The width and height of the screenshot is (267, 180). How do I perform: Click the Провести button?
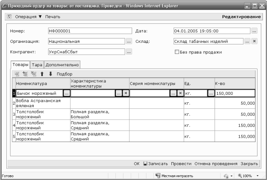(x=181, y=164)
